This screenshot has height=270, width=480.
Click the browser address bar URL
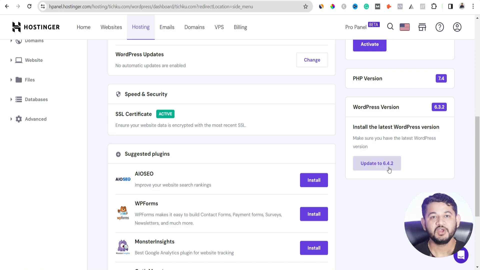151,7
